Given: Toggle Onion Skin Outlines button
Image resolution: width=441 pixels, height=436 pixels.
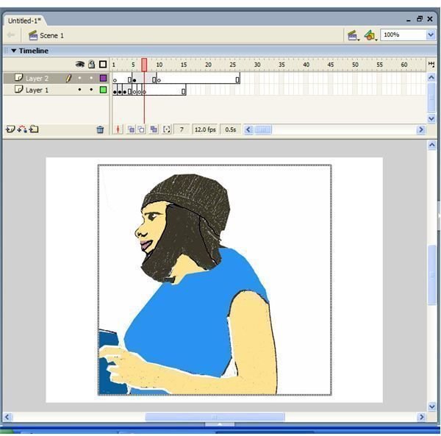Looking at the screenshot, I should pyautogui.click(x=141, y=129).
